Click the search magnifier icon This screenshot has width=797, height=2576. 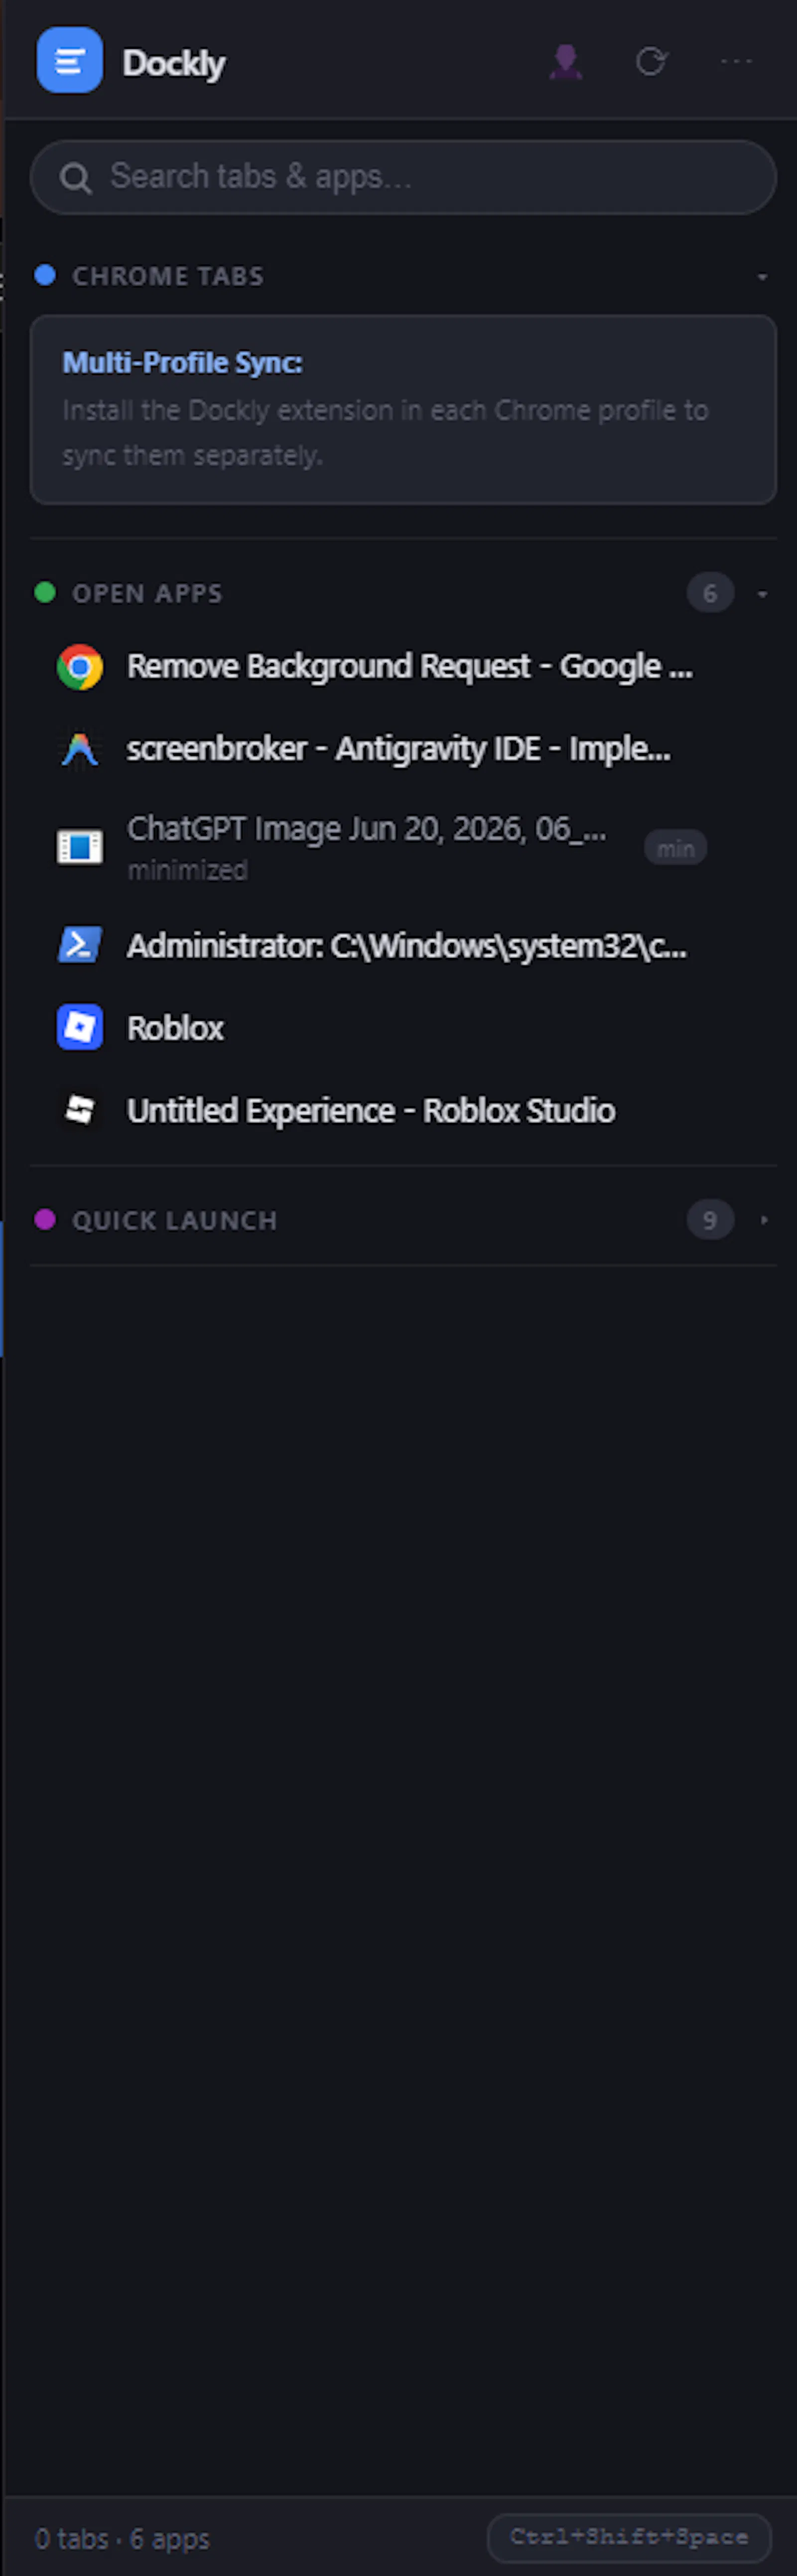tap(75, 178)
